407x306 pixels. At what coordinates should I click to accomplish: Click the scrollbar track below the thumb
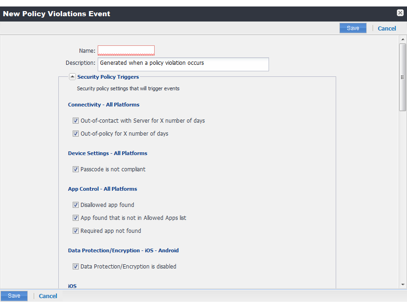coord(402,194)
